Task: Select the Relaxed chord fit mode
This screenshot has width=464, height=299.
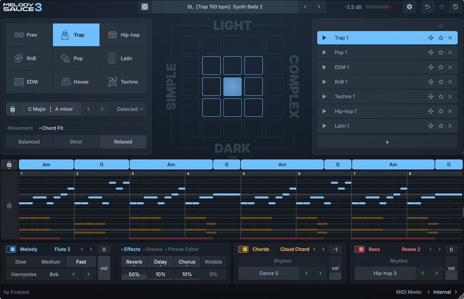Action: 123,142
